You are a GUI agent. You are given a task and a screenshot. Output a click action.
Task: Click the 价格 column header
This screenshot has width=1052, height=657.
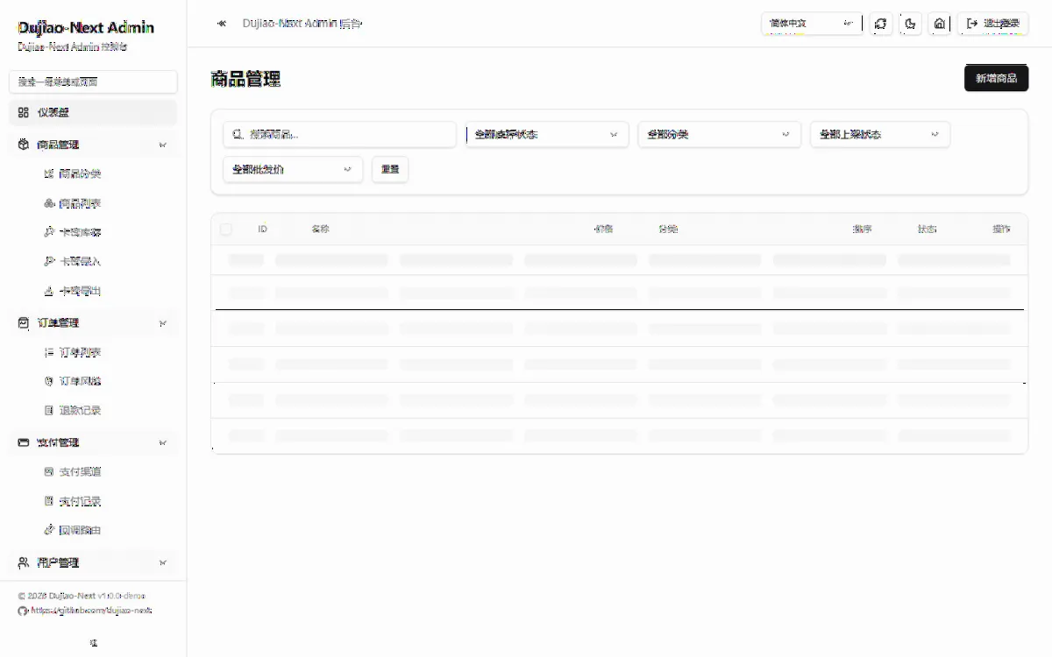pos(603,229)
